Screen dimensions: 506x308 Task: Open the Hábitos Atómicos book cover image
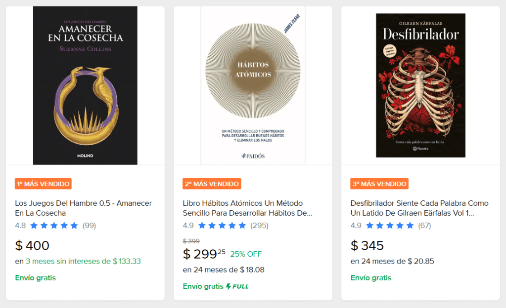tap(253, 85)
